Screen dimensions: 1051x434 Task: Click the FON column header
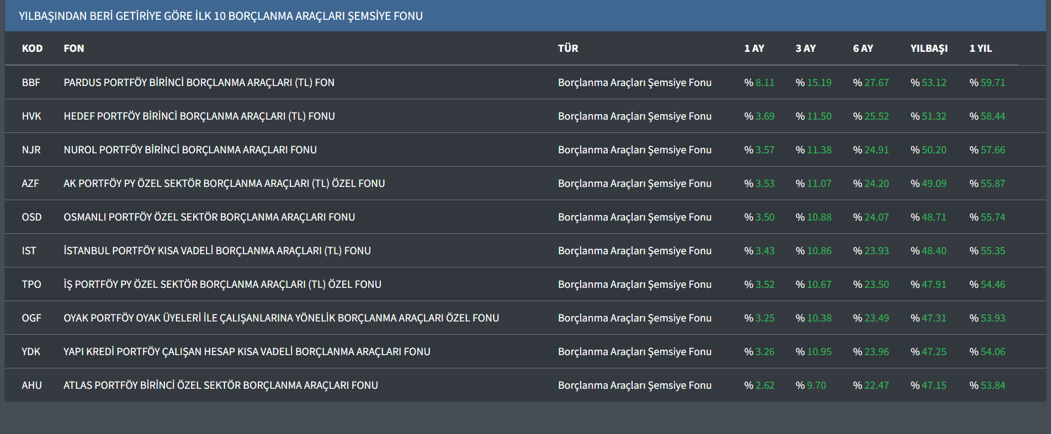coord(74,49)
